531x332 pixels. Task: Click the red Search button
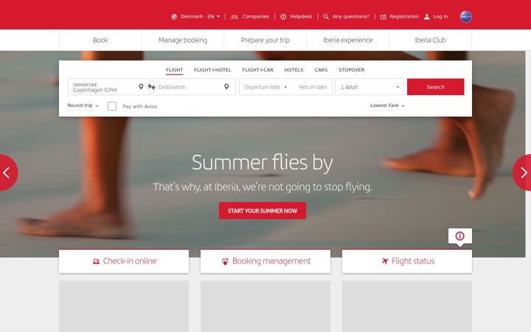(436, 87)
